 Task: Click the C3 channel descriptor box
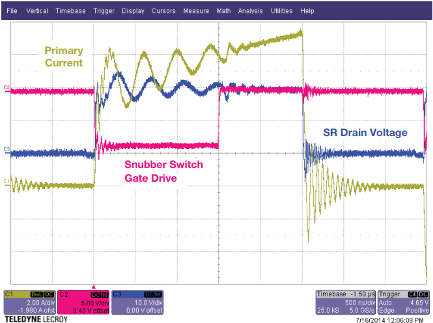pyautogui.click(x=137, y=301)
